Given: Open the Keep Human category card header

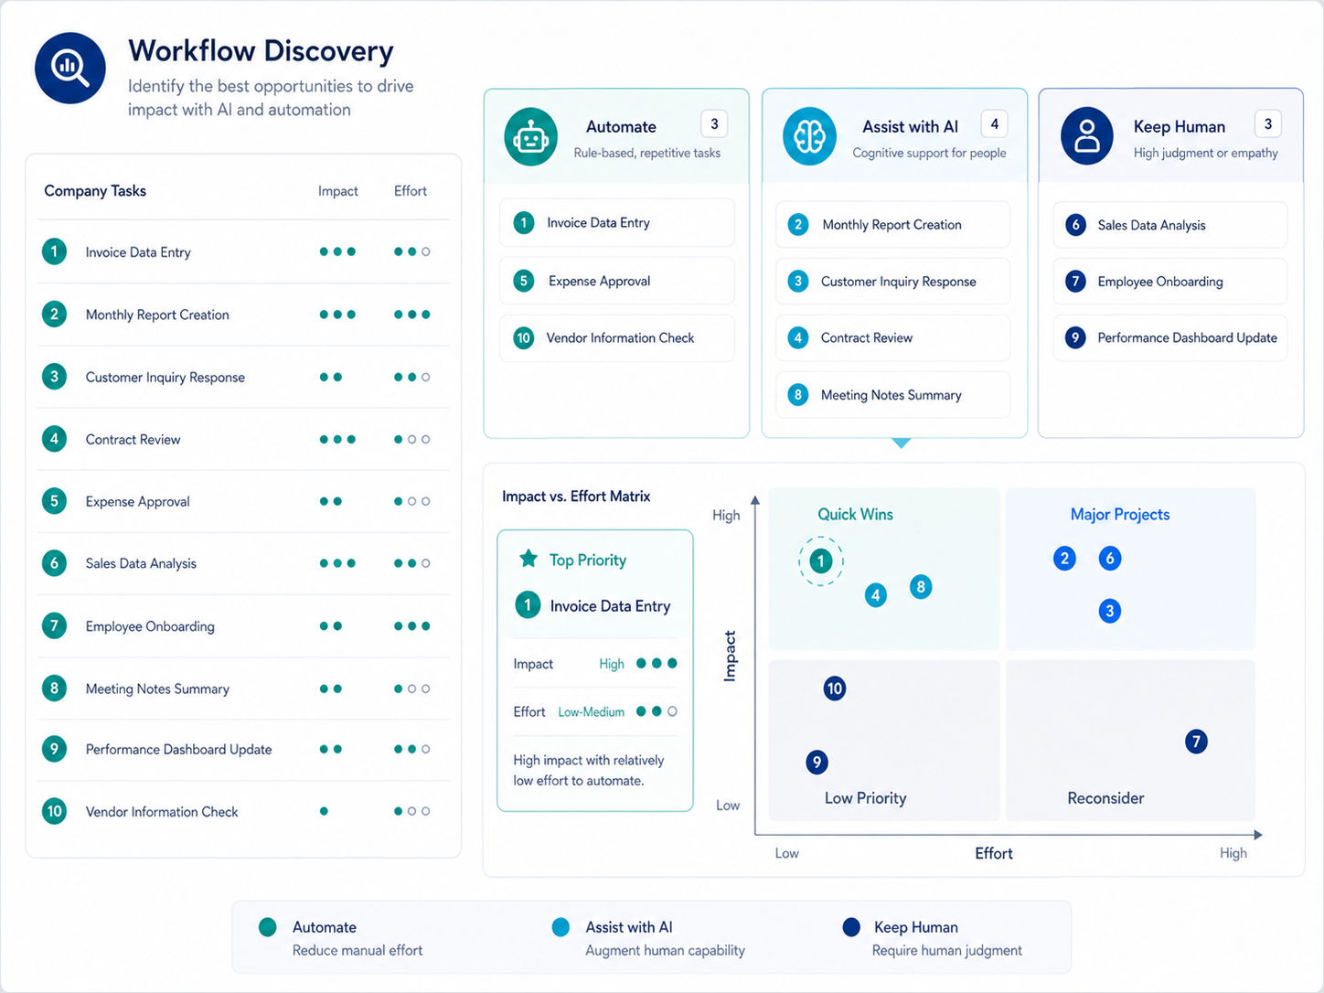Looking at the screenshot, I should pos(1171,136).
